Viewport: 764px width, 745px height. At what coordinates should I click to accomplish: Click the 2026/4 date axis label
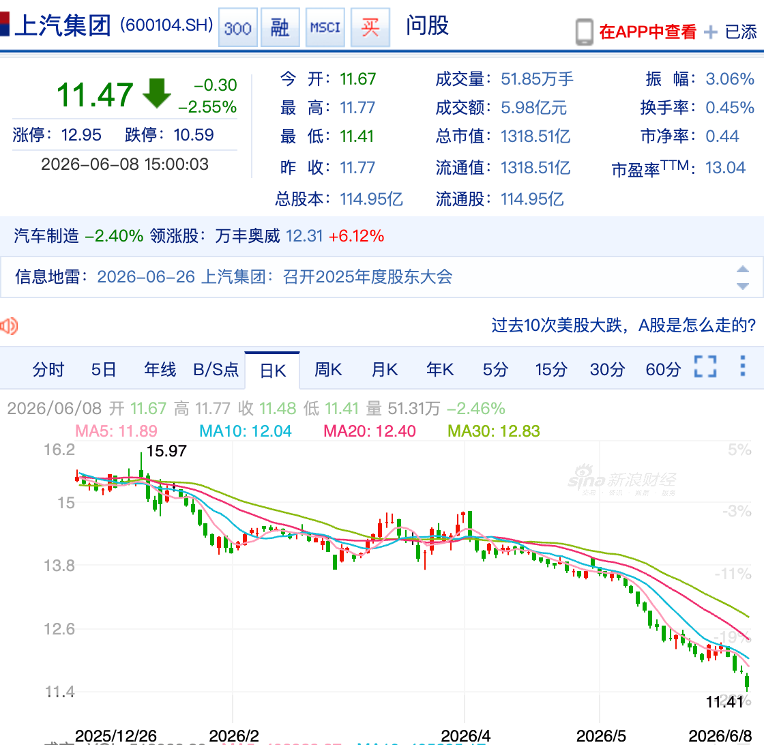465,735
